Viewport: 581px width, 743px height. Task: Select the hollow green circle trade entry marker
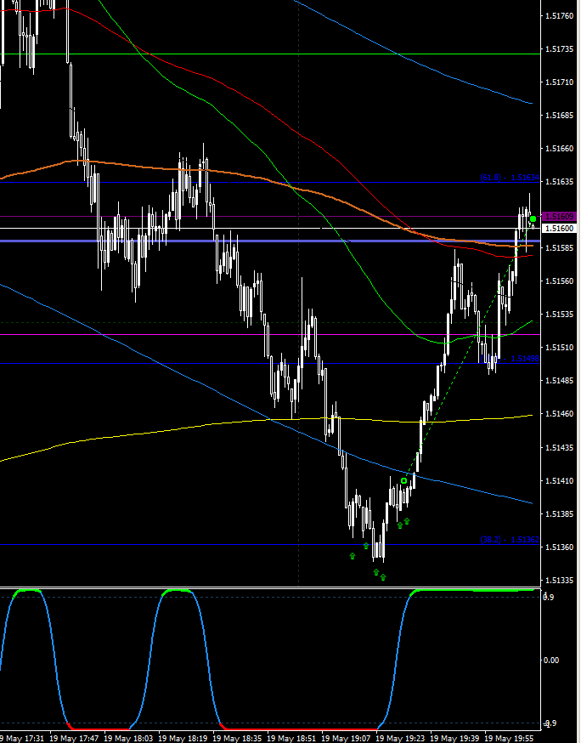[404, 481]
